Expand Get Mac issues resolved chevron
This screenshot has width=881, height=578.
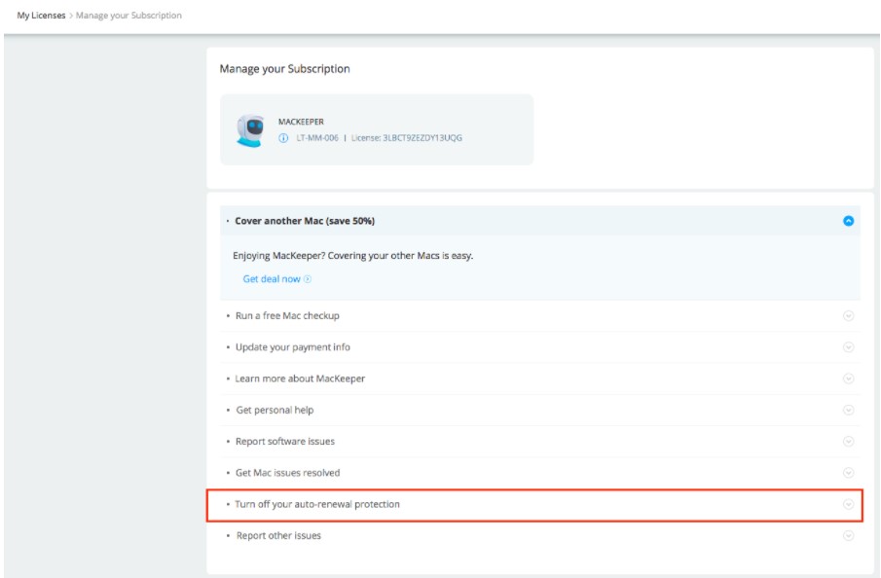tap(849, 473)
